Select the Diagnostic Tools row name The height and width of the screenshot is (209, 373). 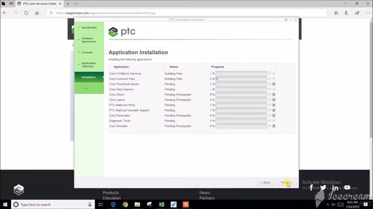(119, 121)
